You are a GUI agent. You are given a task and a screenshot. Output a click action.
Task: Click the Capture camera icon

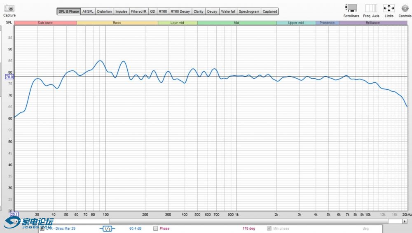coord(9,8)
